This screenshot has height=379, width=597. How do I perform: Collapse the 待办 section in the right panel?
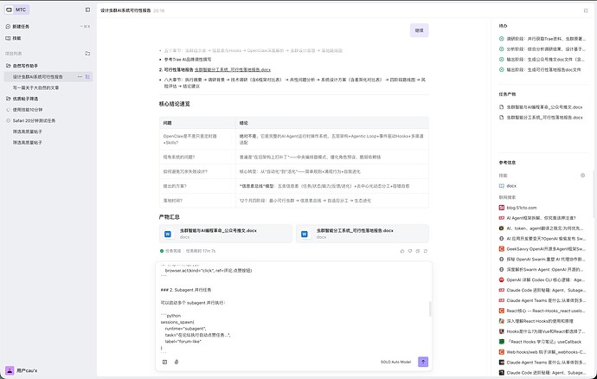[x=504, y=27]
